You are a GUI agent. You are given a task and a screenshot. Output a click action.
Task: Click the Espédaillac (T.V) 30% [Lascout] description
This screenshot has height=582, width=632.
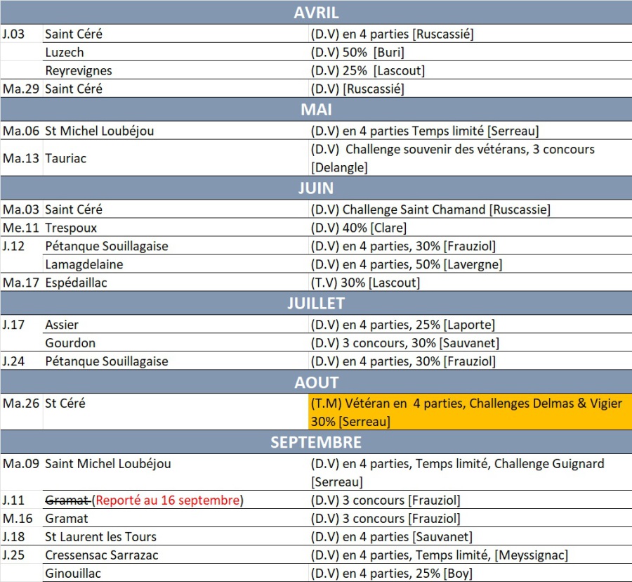coord(364,283)
